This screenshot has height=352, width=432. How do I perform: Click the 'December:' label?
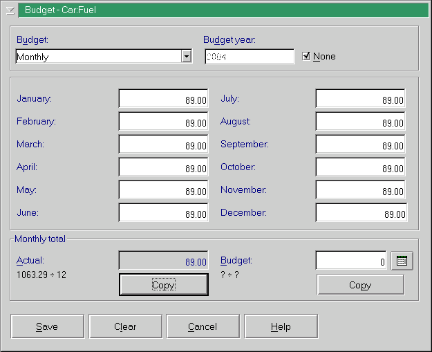point(243,212)
